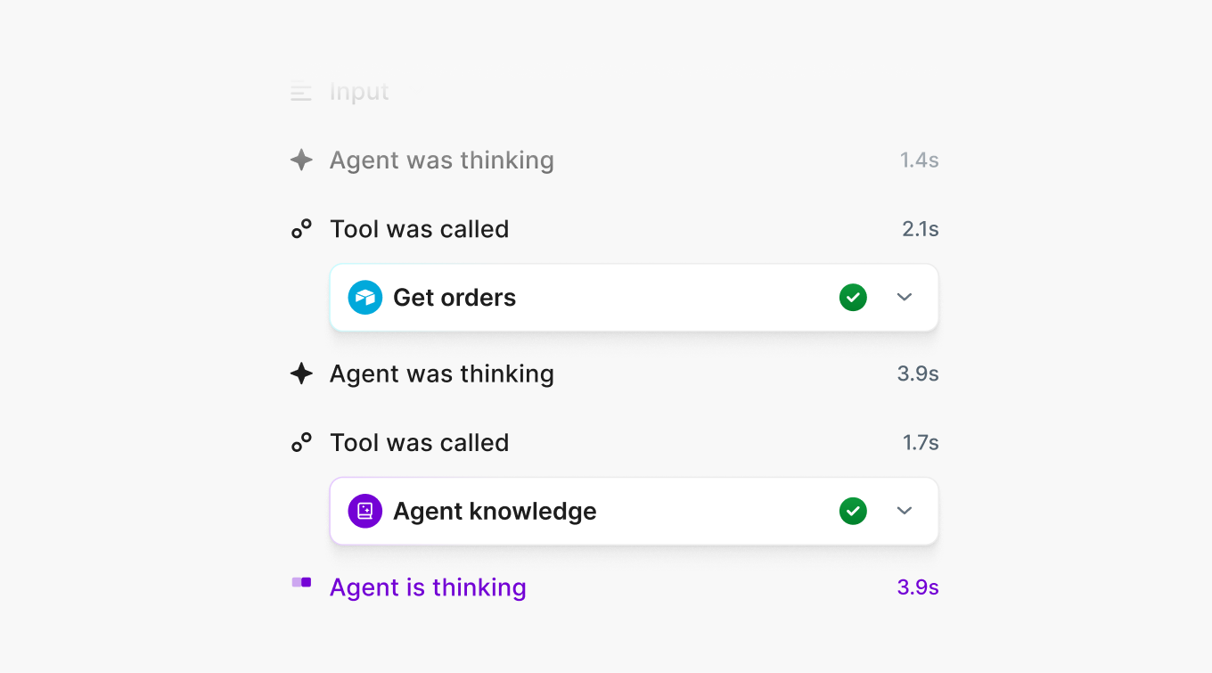This screenshot has height=673, width=1212.
Task: Click the second Tool was called label
Action: click(420, 442)
